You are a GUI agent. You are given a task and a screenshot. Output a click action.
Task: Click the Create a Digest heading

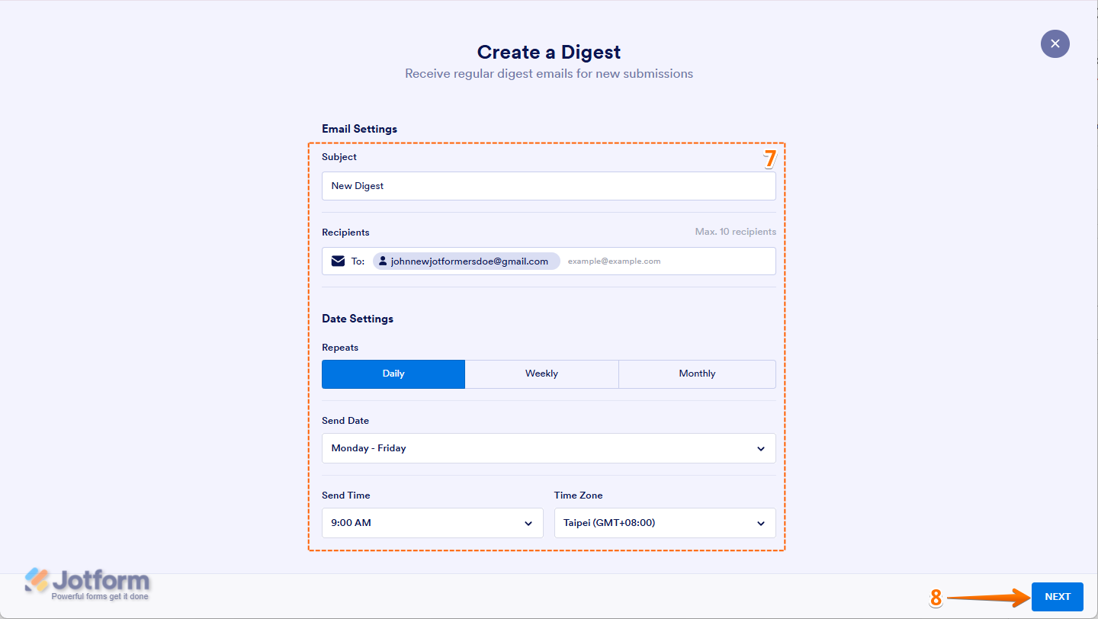548,52
